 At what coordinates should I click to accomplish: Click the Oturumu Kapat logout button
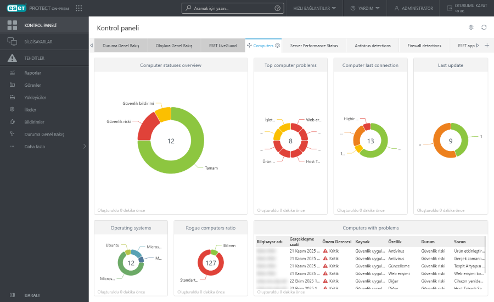coord(467,8)
